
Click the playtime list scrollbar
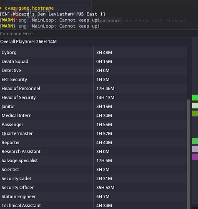188,154
